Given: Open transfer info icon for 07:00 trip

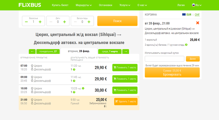Looking at the screenshot, I should coord(74,70).
